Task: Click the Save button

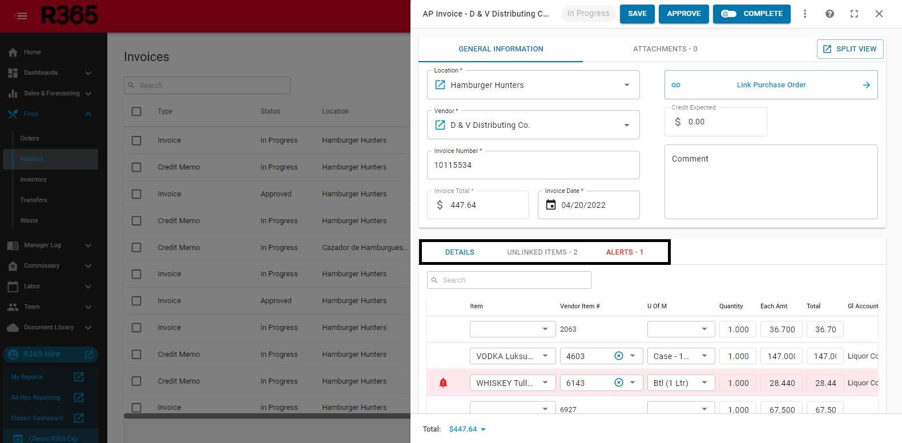Action: 637,14
